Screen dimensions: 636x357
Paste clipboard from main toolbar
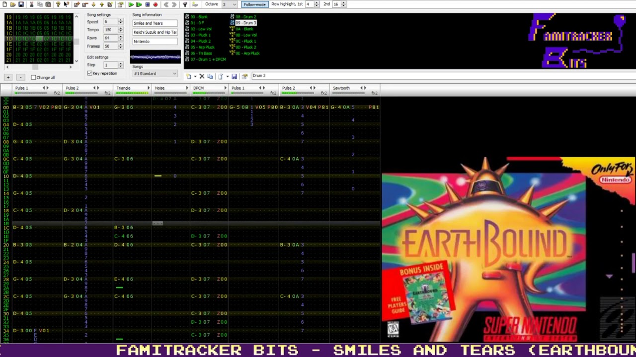pyautogui.click(x=48, y=4)
